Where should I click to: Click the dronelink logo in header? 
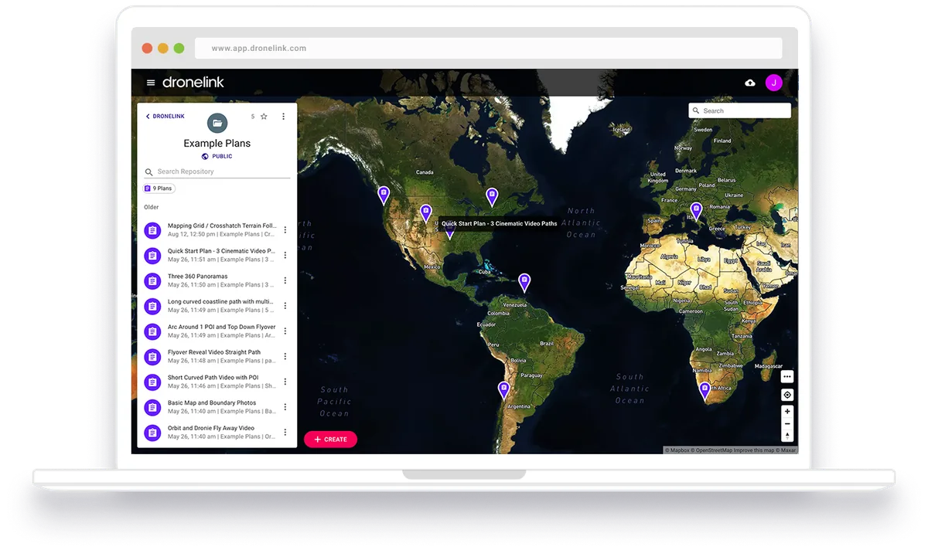pos(193,83)
